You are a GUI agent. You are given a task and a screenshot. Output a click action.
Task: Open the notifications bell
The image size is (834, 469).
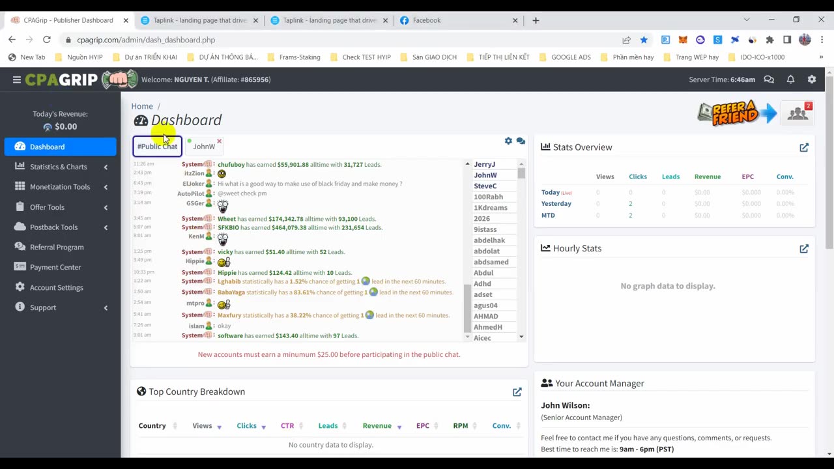[x=790, y=79]
